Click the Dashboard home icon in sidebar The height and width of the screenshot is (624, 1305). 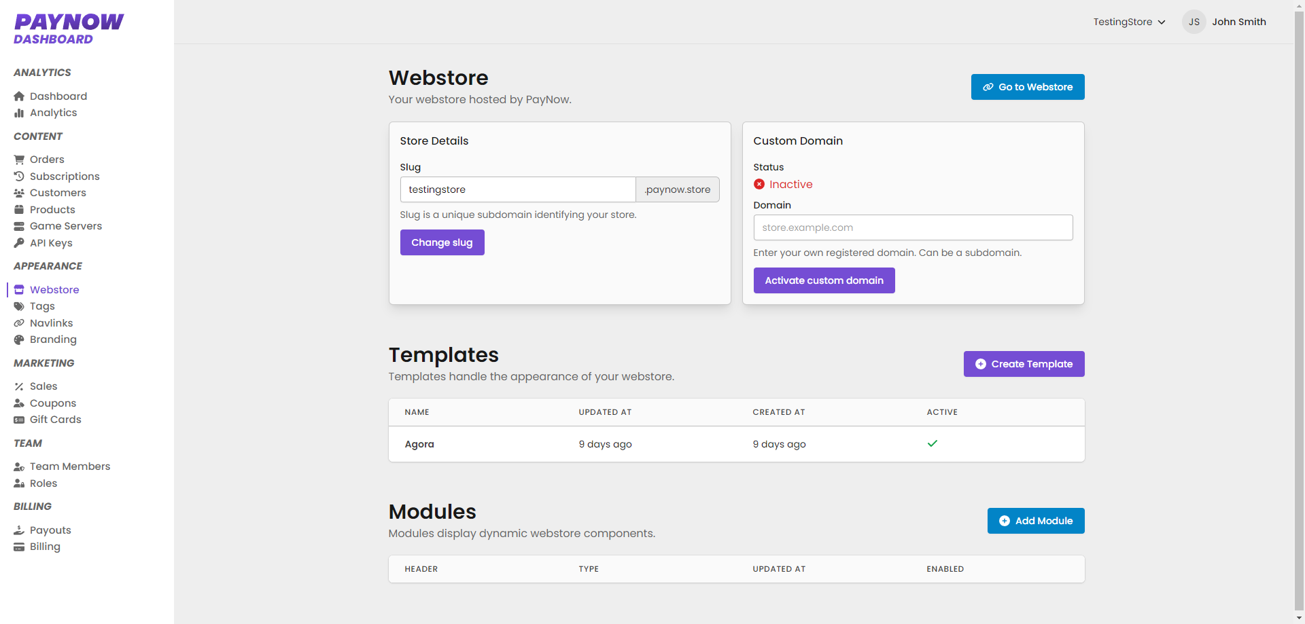pyautogui.click(x=19, y=96)
